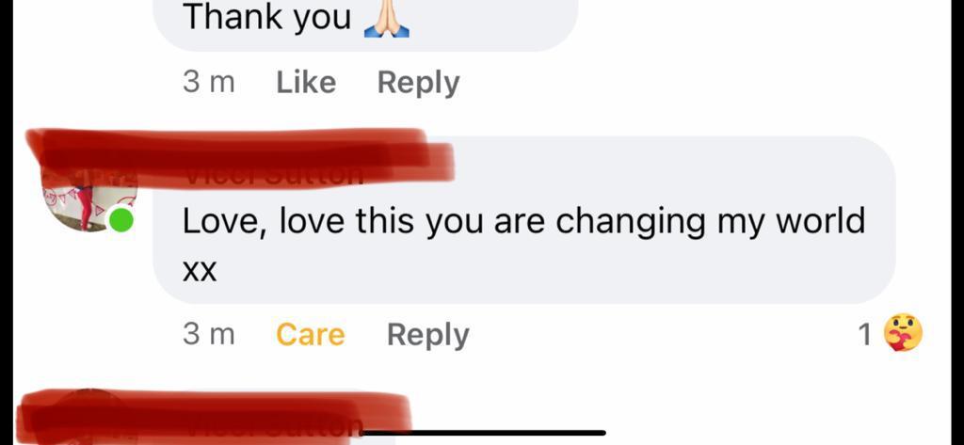Tap the red-covered avatar of the bottom comment

tap(89, 417)
